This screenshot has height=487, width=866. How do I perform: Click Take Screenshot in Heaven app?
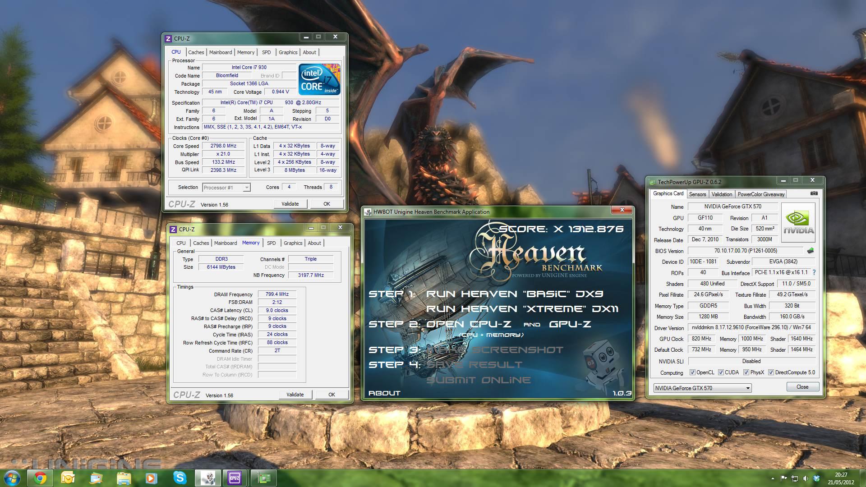click(495, 350)
